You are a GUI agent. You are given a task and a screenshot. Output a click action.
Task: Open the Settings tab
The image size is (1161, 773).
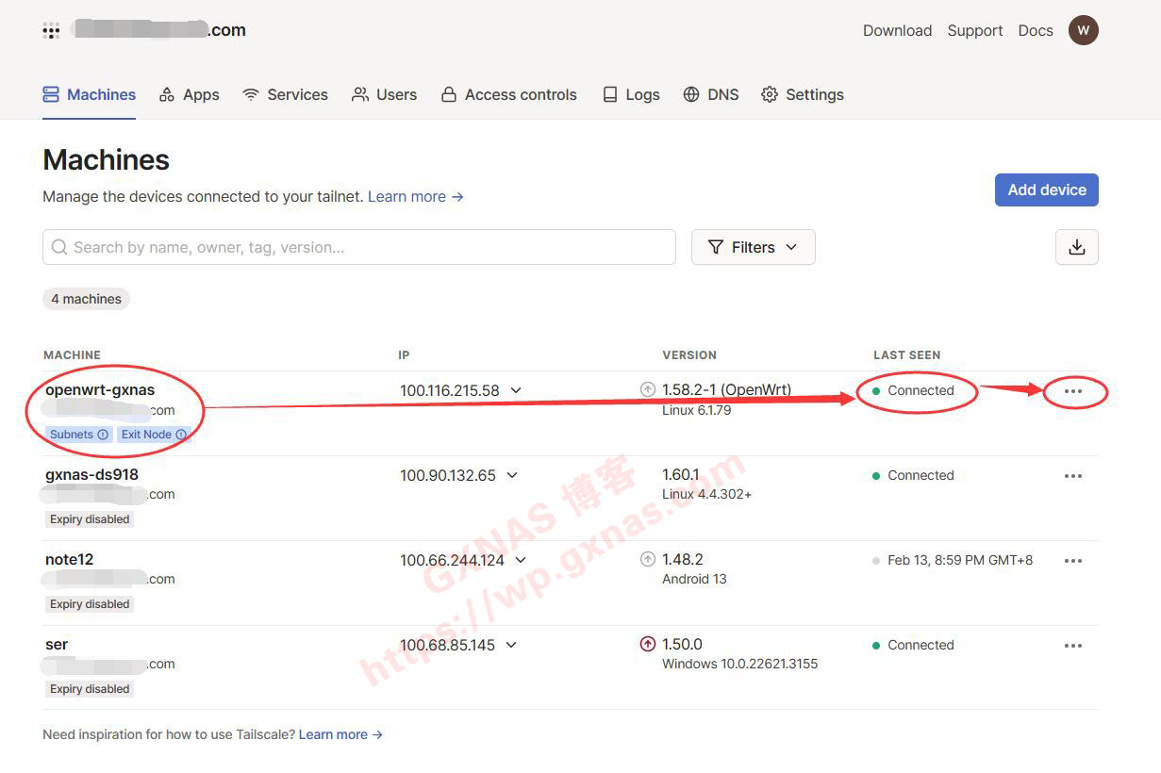[803, 94]
